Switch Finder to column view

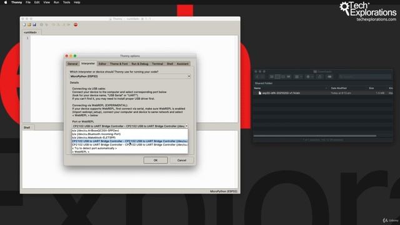pos(283,77)
